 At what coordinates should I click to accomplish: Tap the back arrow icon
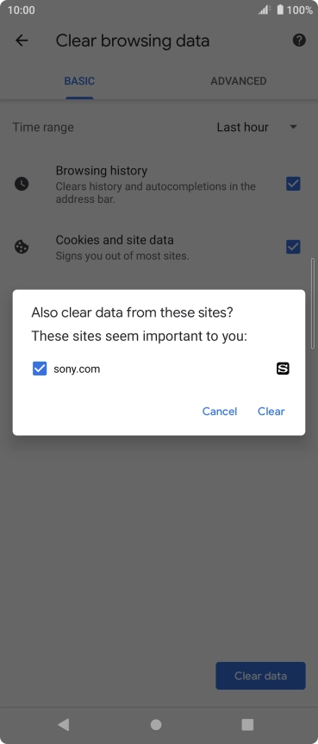pyautogui.click(x=22, y=41)
